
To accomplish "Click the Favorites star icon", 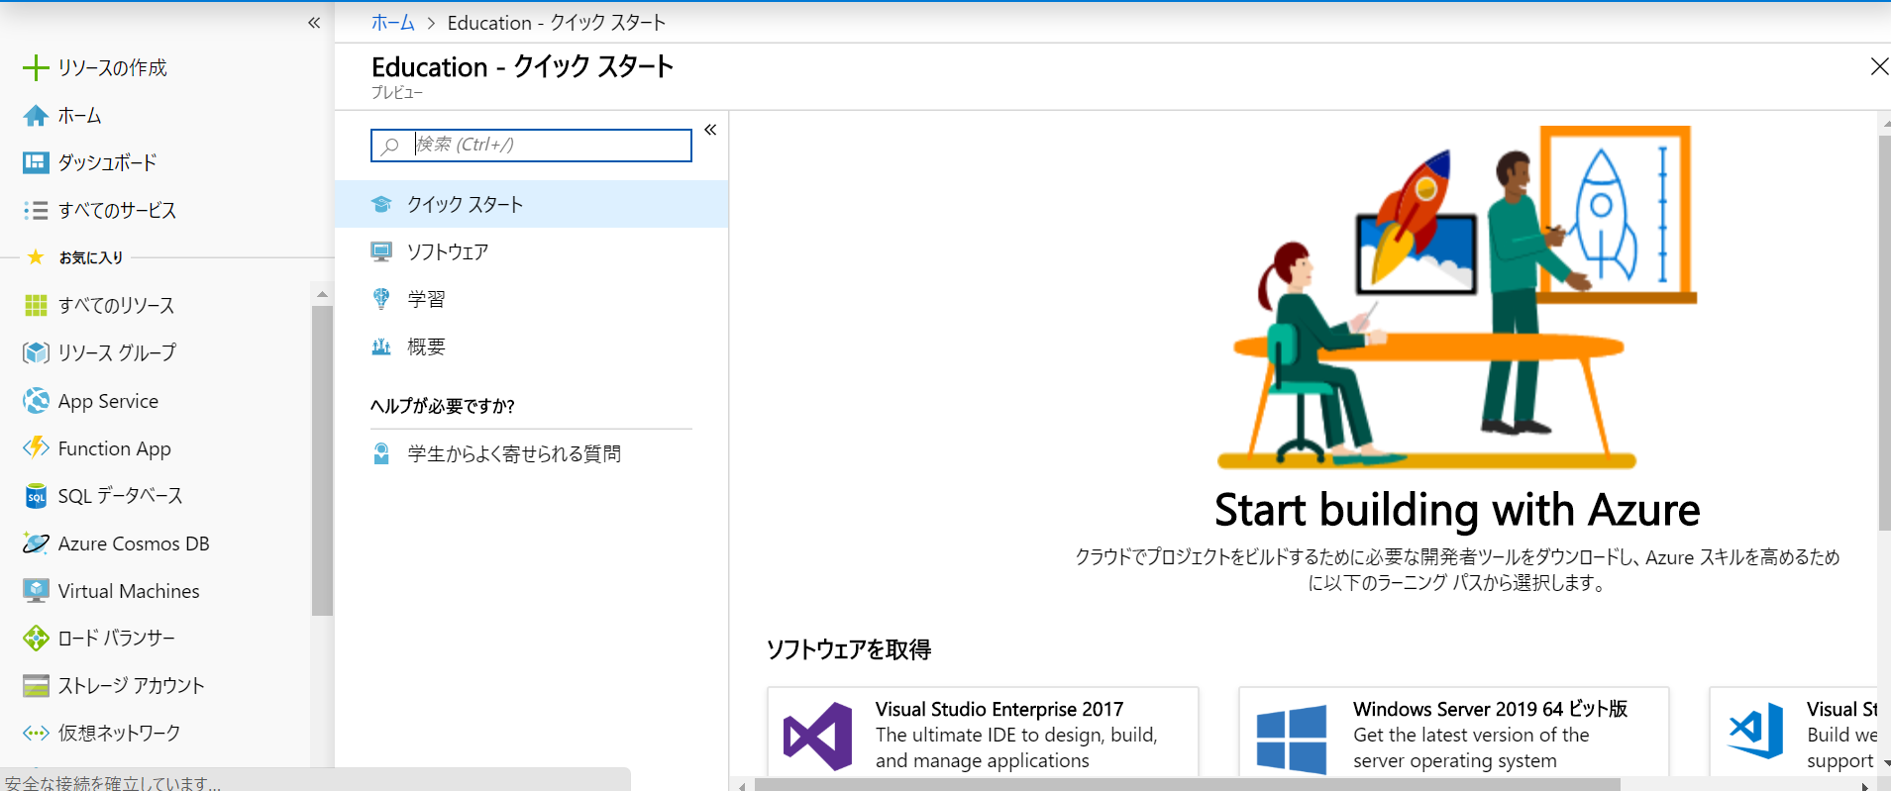I will [x=36, y=257].
